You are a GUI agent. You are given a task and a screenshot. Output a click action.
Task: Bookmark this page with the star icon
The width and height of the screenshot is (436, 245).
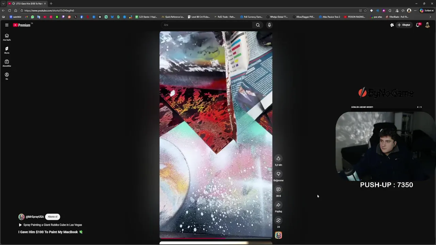click(x=365, y=11)
